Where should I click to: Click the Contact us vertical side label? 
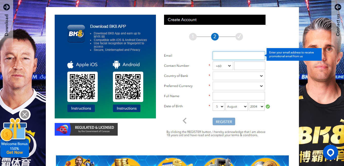[x=338, y=25]
